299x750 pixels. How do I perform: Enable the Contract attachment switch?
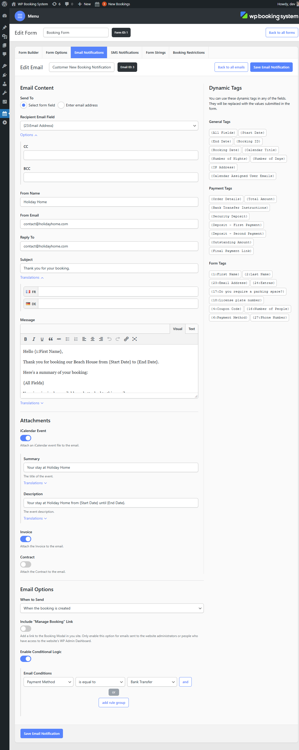pos(26,564)
